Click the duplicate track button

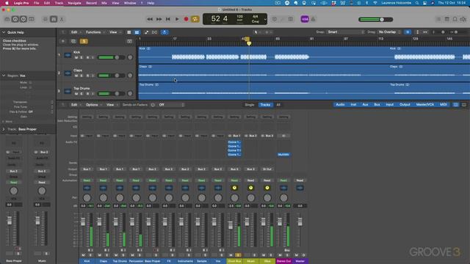[73, 41]
